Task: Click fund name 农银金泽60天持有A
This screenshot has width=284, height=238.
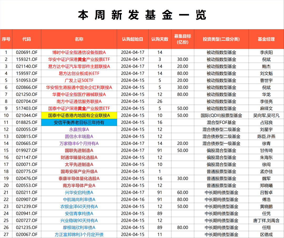Action: [x=79, y=206]
